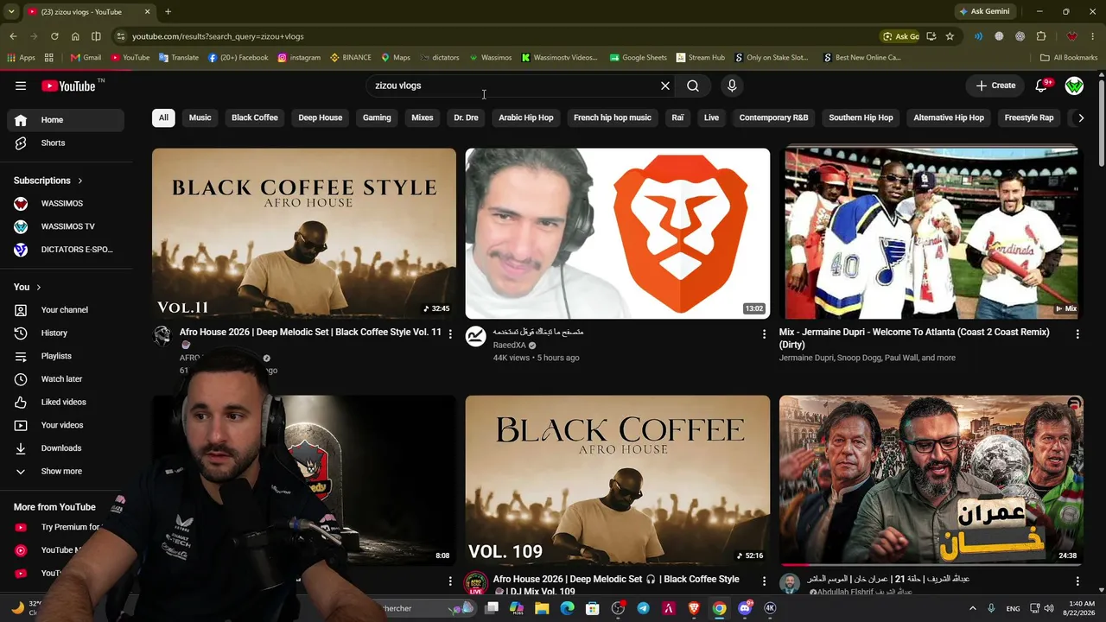Image resolution: width=1106 pixels, height=622 pixels.
Task: Open Your channel in the sidebar
Action: pyautogui.click(x=66, y=310)
